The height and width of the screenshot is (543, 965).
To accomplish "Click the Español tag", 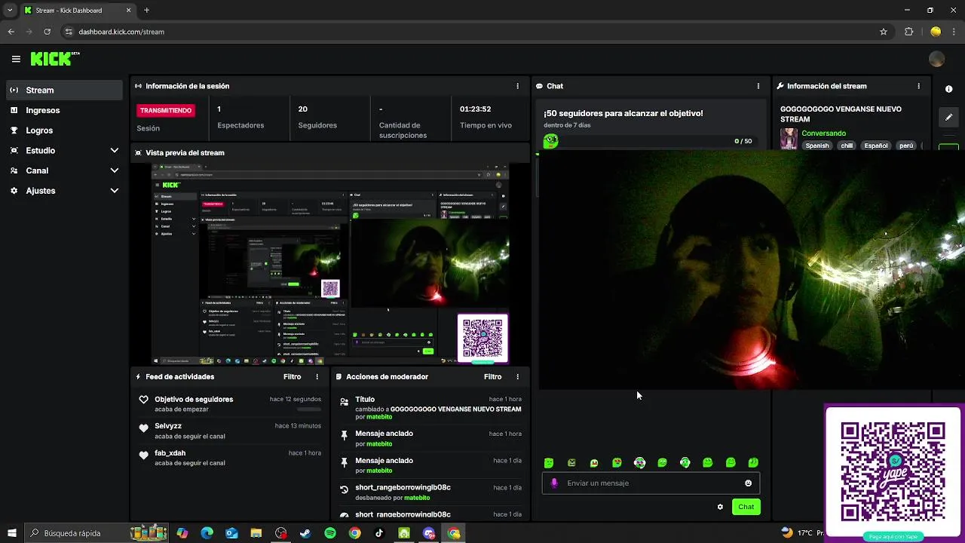I will point(875,146).
